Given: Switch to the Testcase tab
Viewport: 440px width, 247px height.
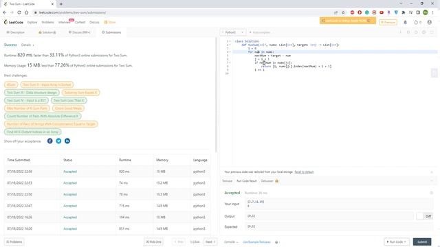Looking at the screenshot, I should (228, 181).
